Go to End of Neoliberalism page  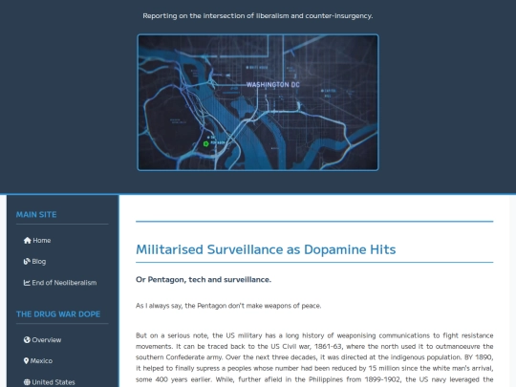tap(60, 283)
